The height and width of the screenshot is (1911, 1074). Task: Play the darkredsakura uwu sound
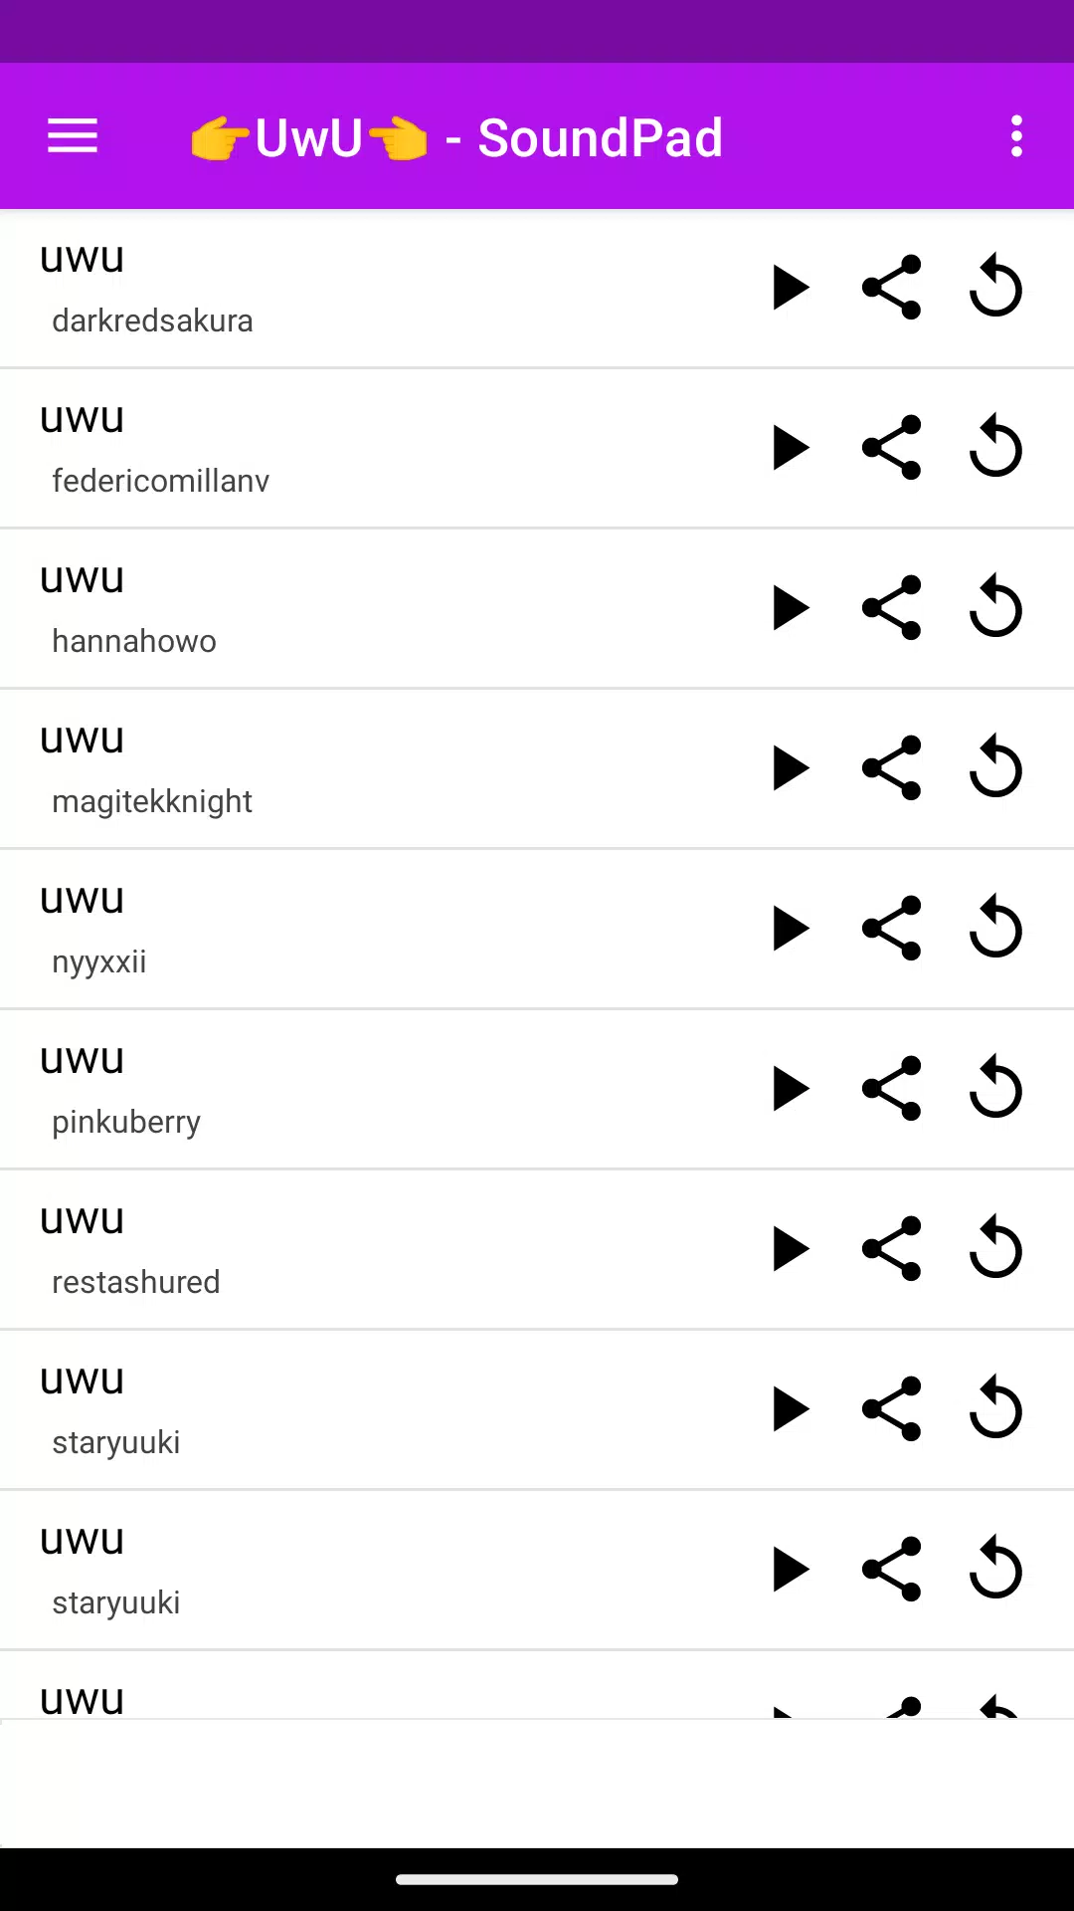[x=791, y=288]
